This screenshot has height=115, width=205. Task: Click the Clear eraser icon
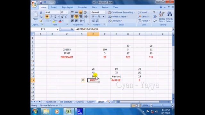coord(154,21)
